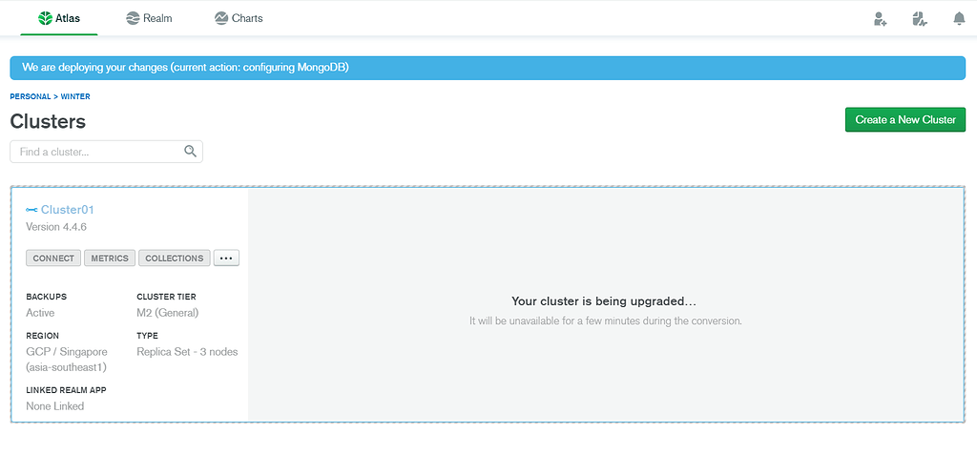Click the 'CLUSTER TIER' label
977x455 pixels.
[x=166, y=297]
